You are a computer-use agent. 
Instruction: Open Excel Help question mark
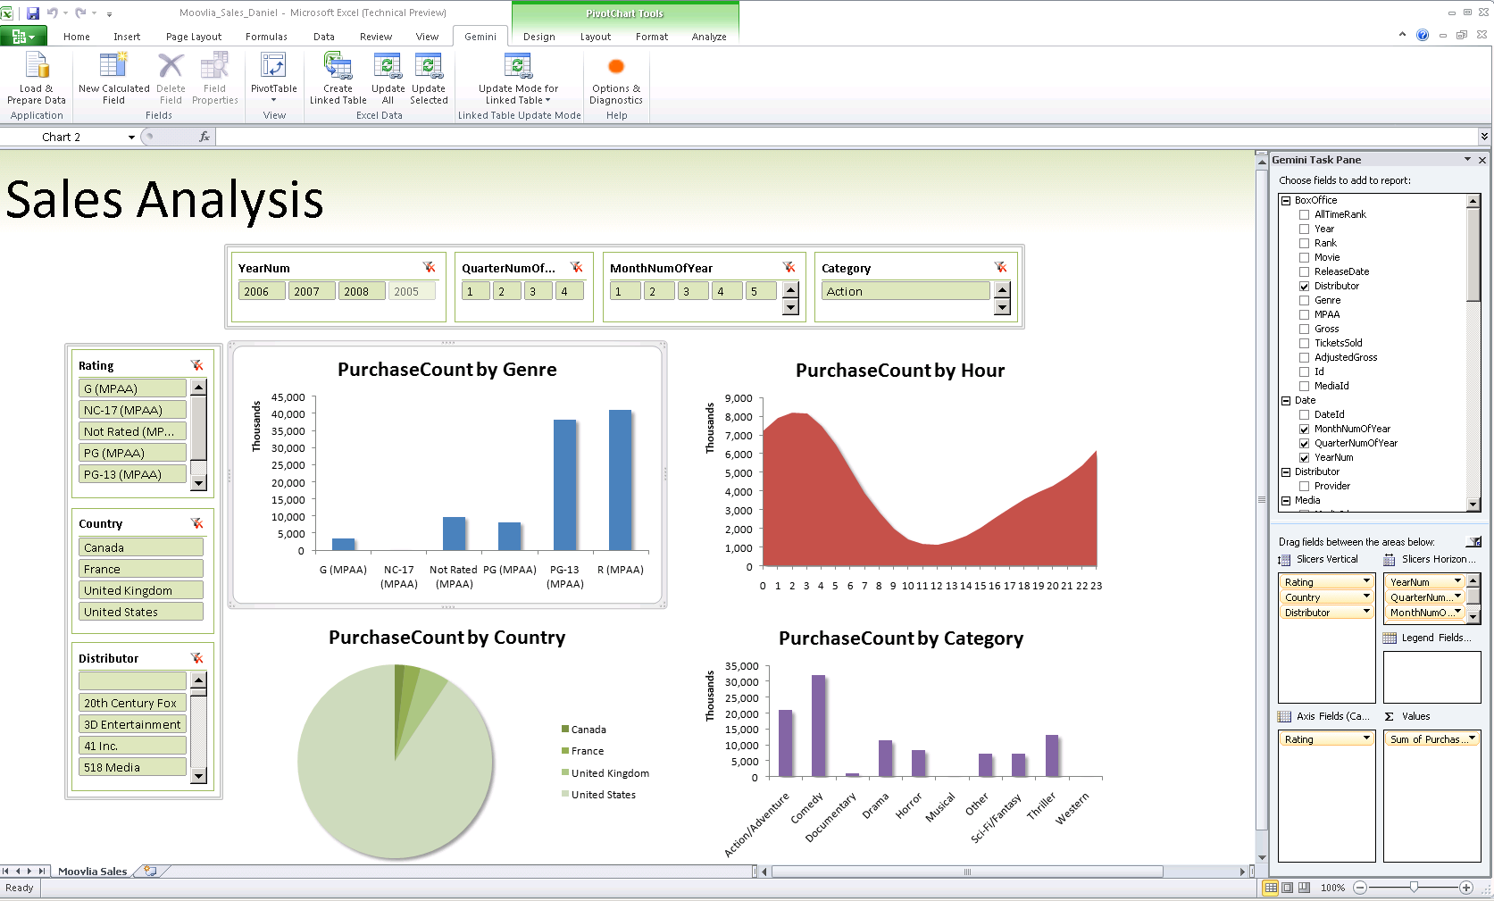coord(1423,35)
